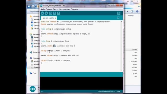This screenshot has height=94, width=167.
Task: Open the Serial Monitor magnifier icon
Action: click(119, 13)
